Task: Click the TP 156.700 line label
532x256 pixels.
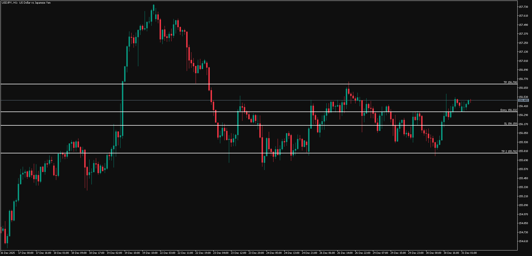Action: pos(510,82)
